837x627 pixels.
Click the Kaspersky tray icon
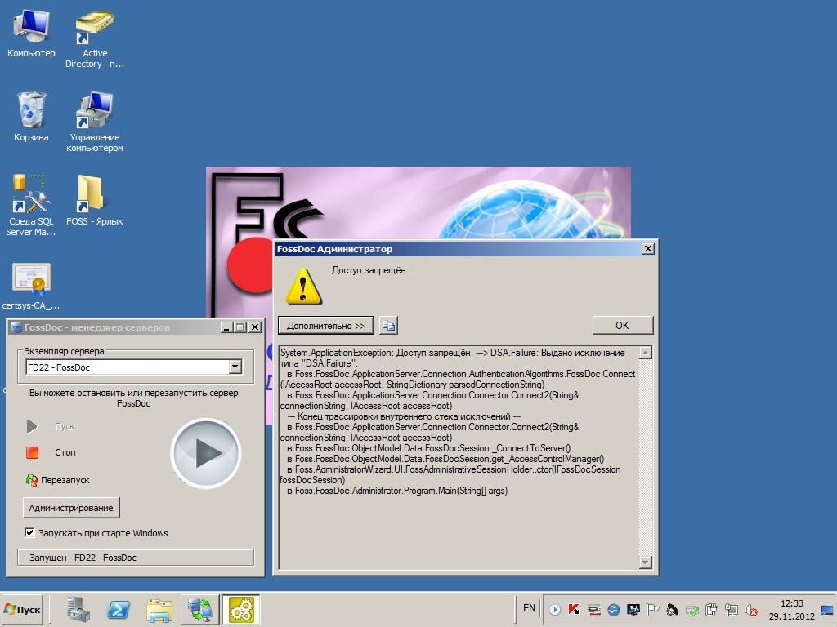(574, 609)
